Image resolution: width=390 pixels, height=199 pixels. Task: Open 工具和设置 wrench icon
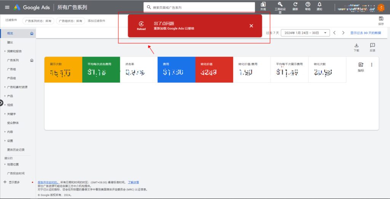click(x=280, y=4)
